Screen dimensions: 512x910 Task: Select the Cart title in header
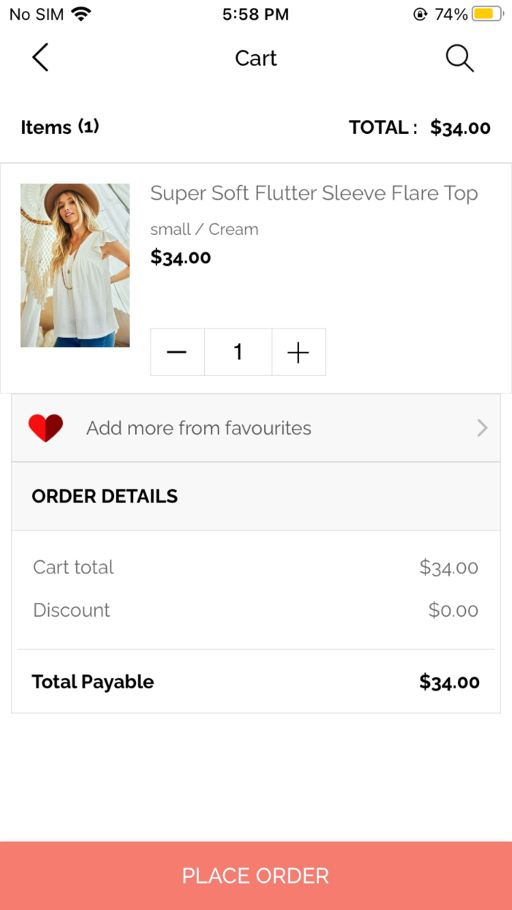pos(255,58)
